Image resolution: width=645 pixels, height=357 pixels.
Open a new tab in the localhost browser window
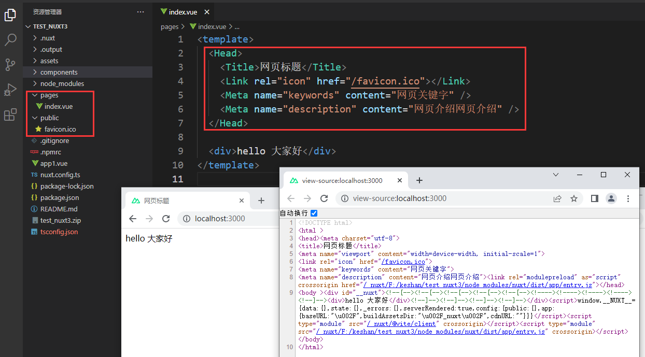click(x=261, y=201)
